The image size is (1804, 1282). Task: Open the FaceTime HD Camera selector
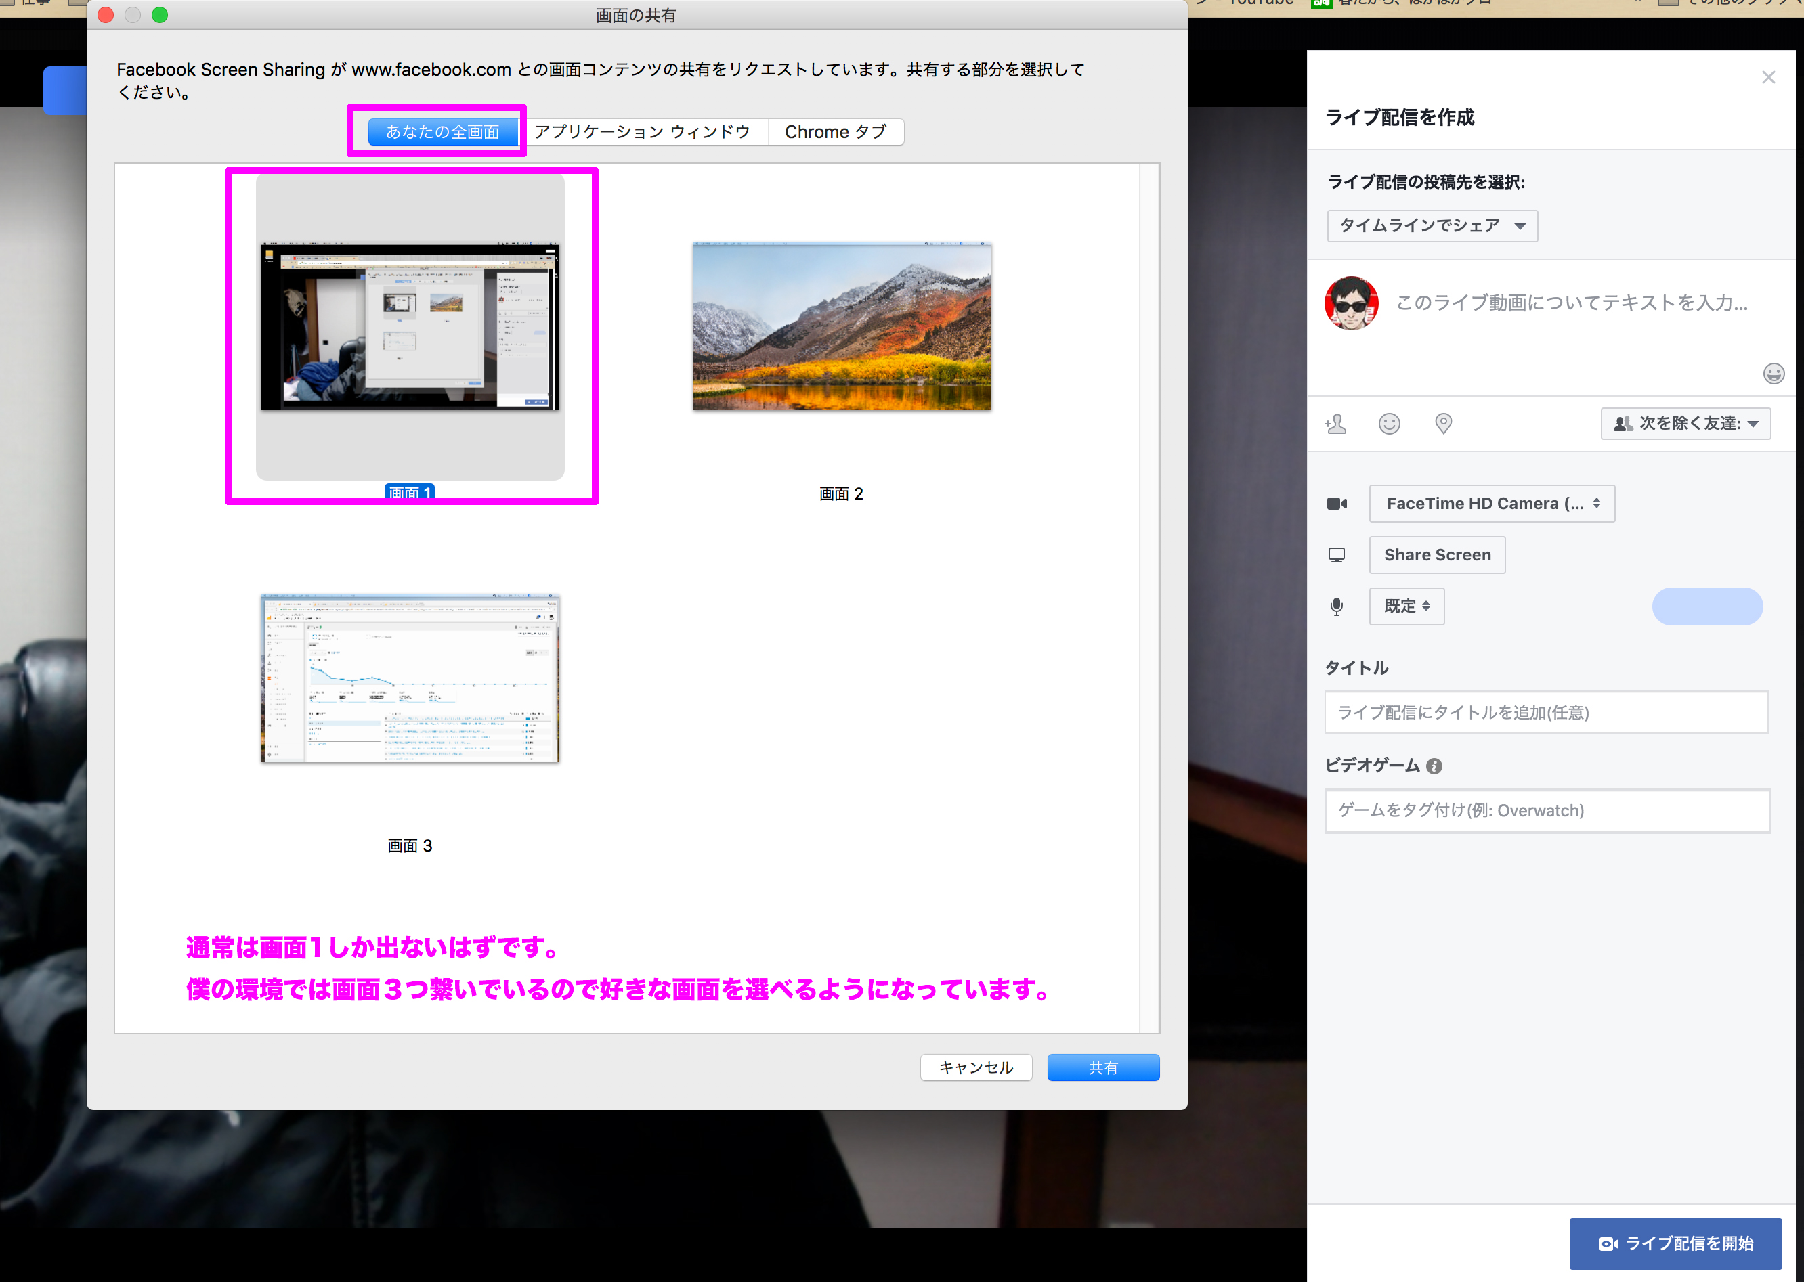click(x=1491, y=504)
